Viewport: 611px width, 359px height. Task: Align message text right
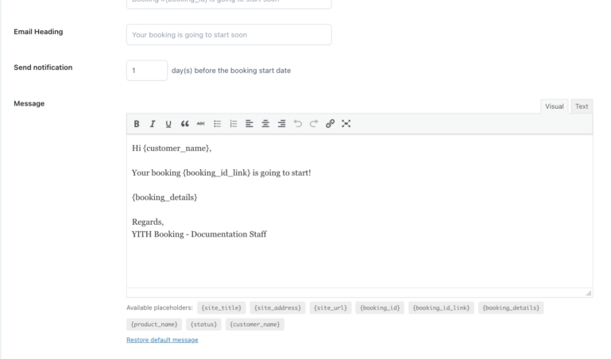pos(282,124)
